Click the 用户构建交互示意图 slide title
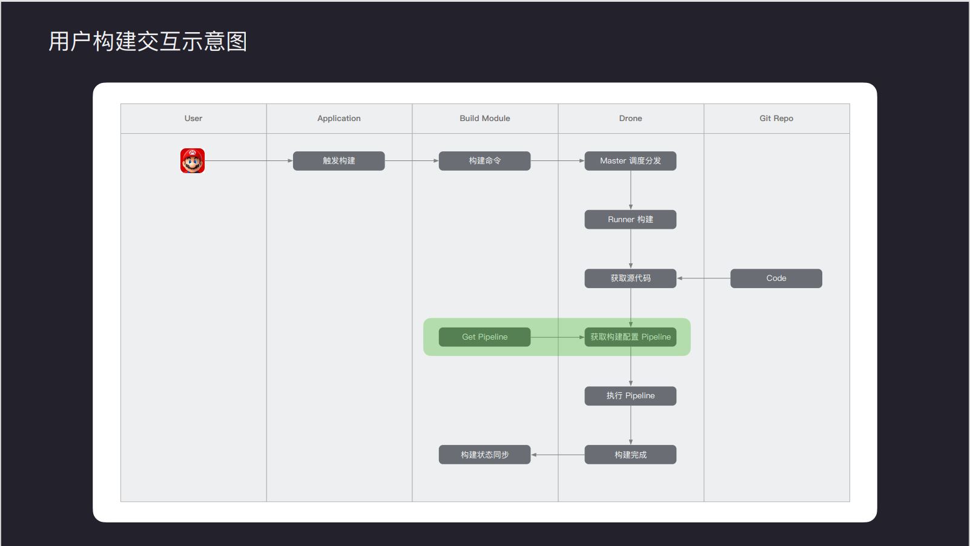 [148, 41]
